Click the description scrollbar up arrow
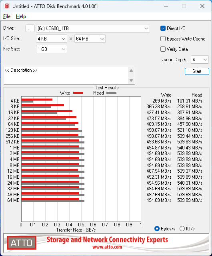The height and width of the screenshot is (256, 212). tap(131, 71)
